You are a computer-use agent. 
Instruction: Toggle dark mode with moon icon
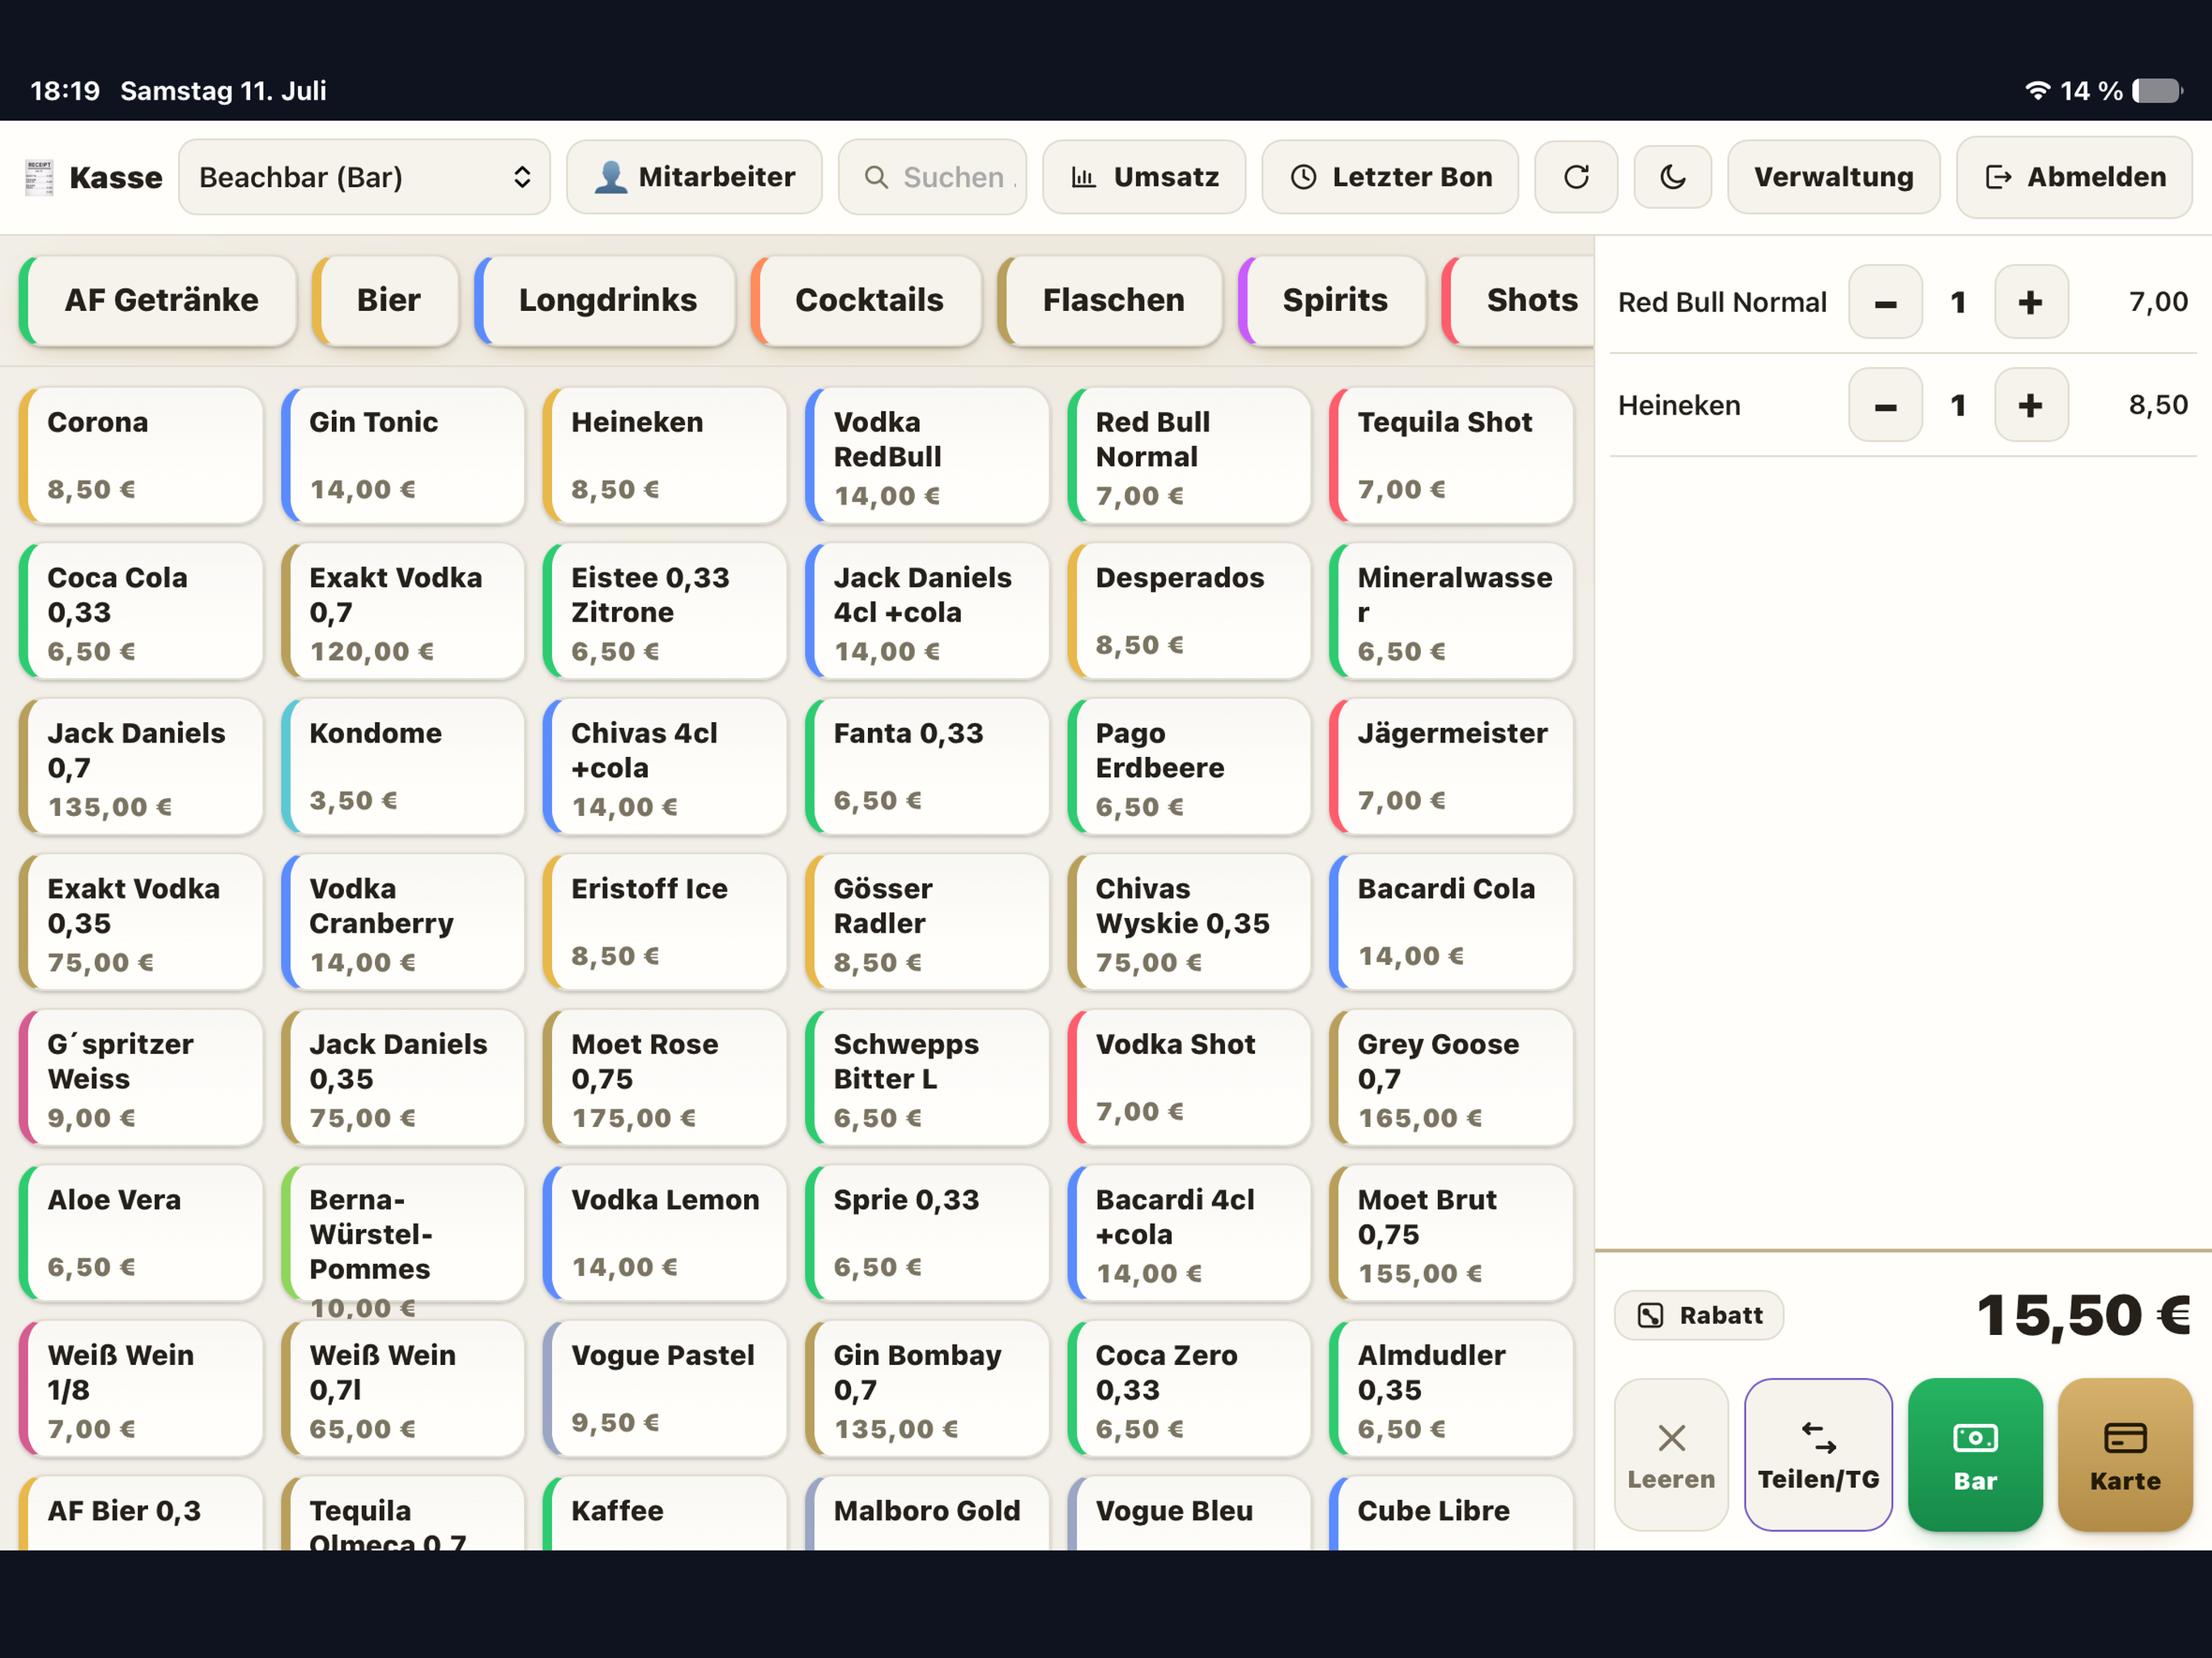pos(1672,177)
